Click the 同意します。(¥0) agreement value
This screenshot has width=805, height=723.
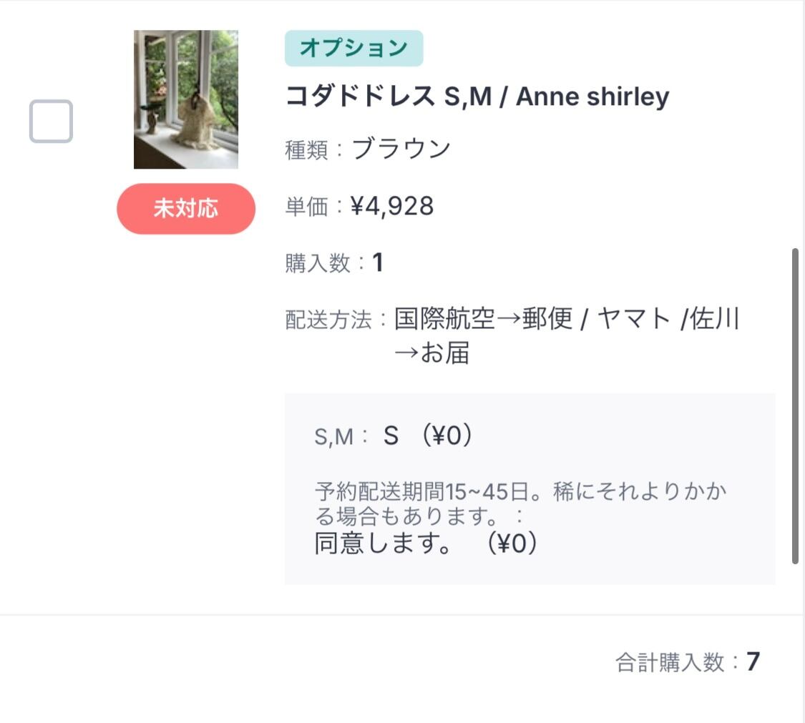[x=426, y=544]
